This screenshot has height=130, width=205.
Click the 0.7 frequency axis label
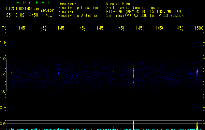(x=3, y=107)
